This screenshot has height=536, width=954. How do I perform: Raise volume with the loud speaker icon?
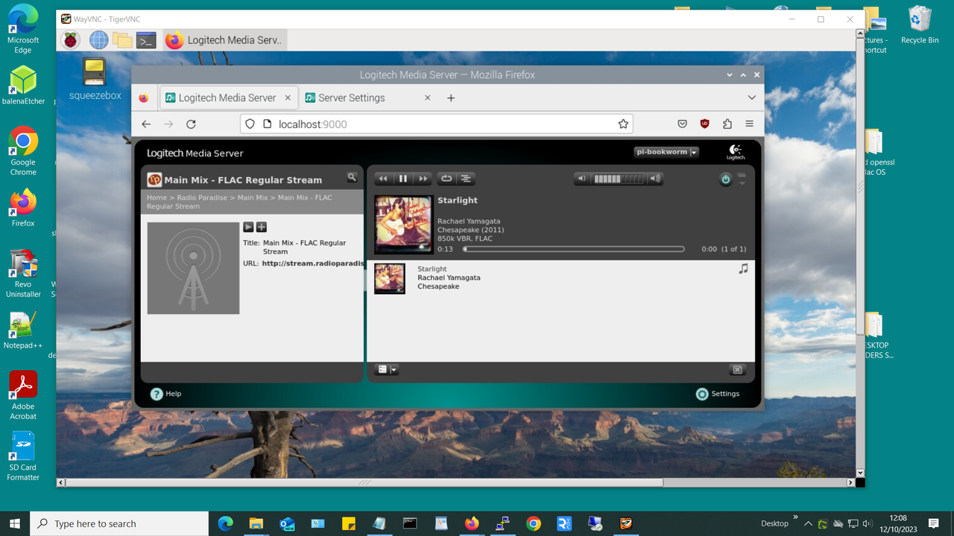(x=654, y=179)
